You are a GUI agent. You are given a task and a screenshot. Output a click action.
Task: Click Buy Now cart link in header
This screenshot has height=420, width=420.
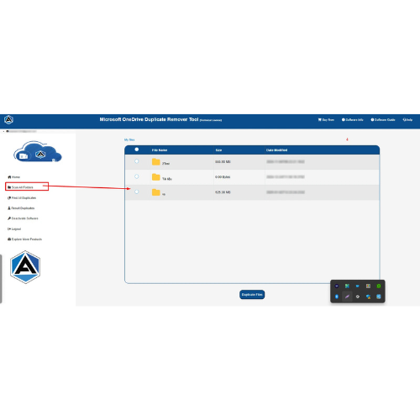pos(326,120)
